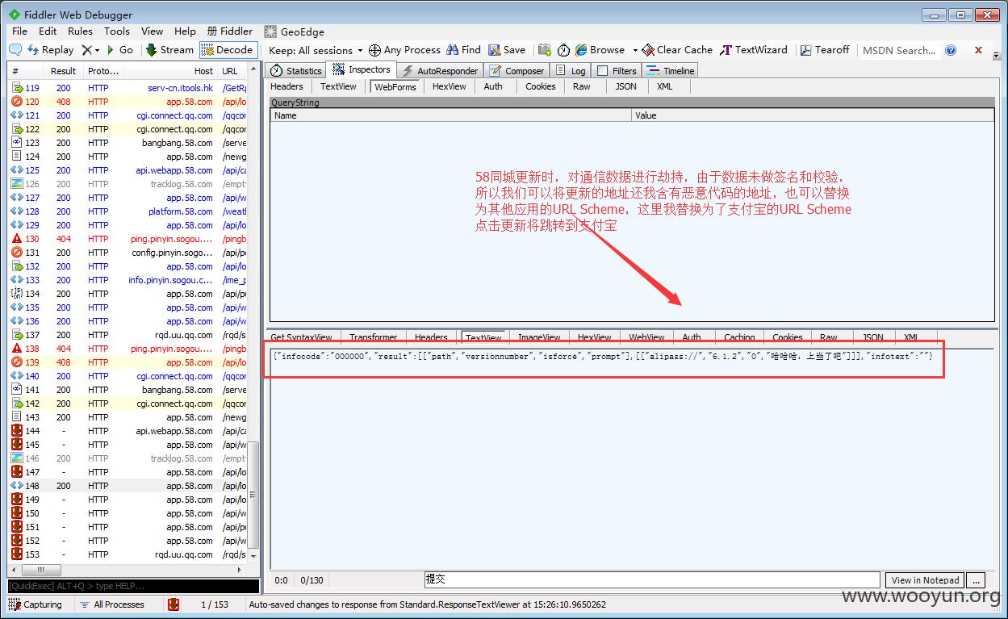1008x619 pixels.
Task: Click the Replay sessions toolbar button
Action: click(50, 50)
